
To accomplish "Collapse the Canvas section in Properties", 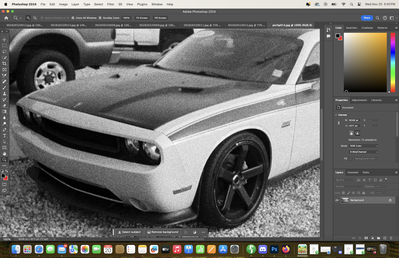I will tap(336, 115).
